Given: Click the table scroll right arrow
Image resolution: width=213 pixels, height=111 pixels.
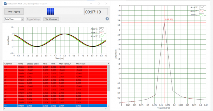Looking at the screenshot, I should coord(106,109).
